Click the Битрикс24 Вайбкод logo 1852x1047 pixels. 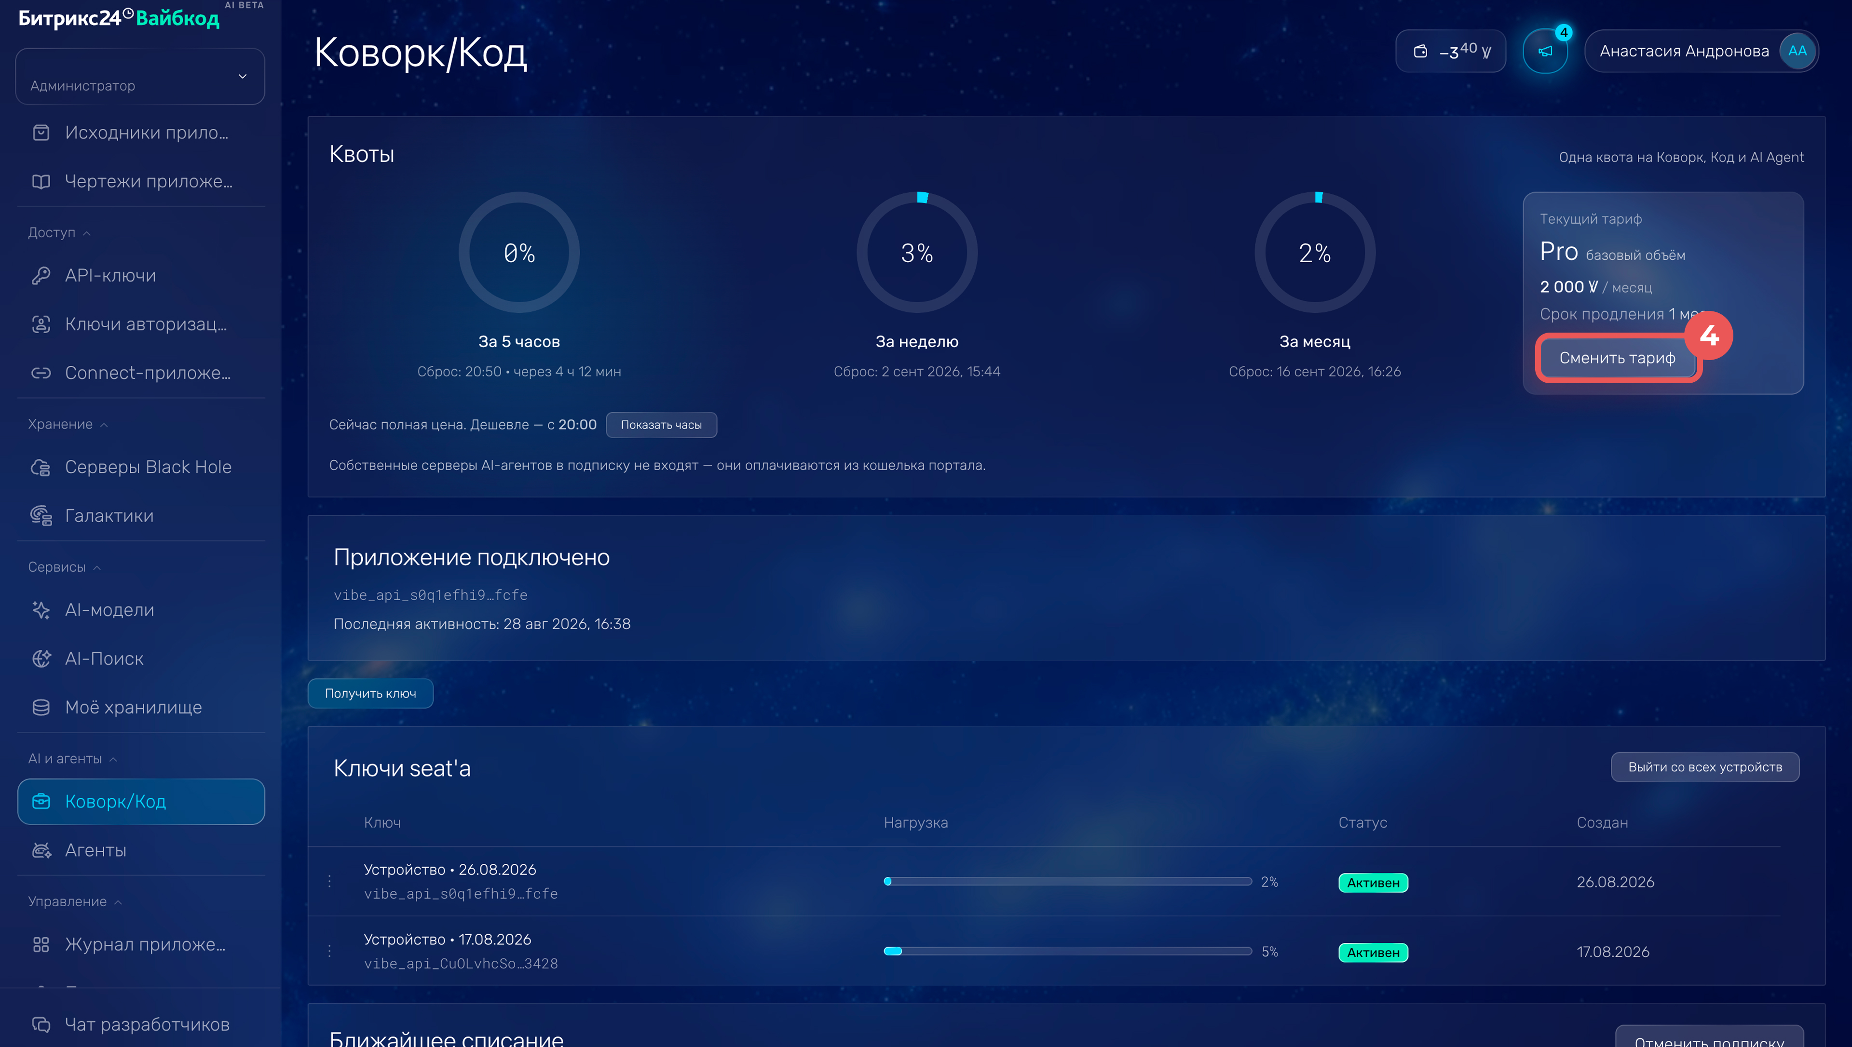pyautogui.click(x=119, y=18)
